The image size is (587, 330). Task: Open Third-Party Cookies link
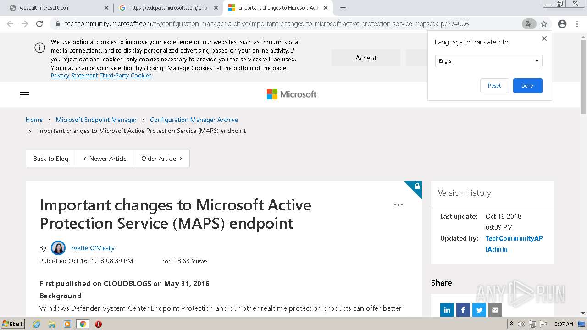point(126,76)
